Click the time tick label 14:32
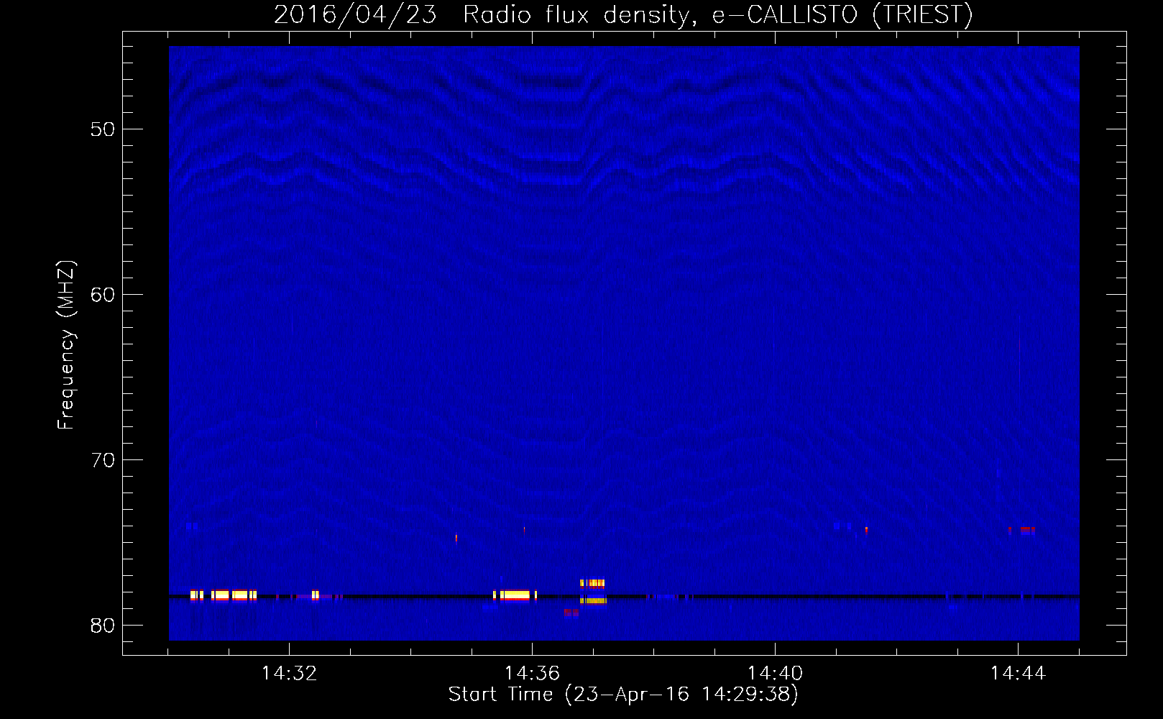The image size is (1163, 719). [x=289, y=674]
